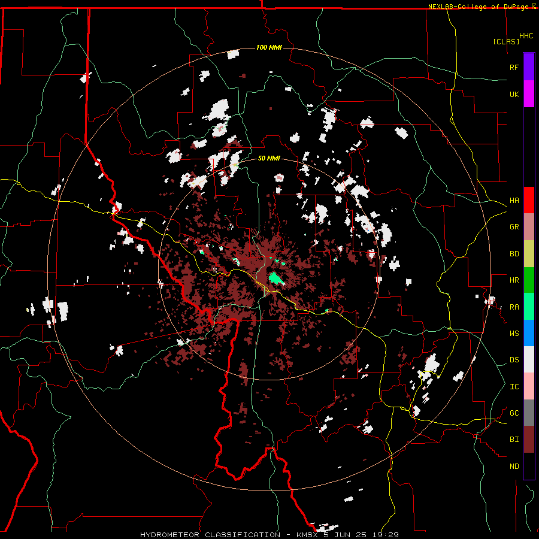Click the BD legend label
The height and width of the screenshot is (539, 539).
point(514,254)
